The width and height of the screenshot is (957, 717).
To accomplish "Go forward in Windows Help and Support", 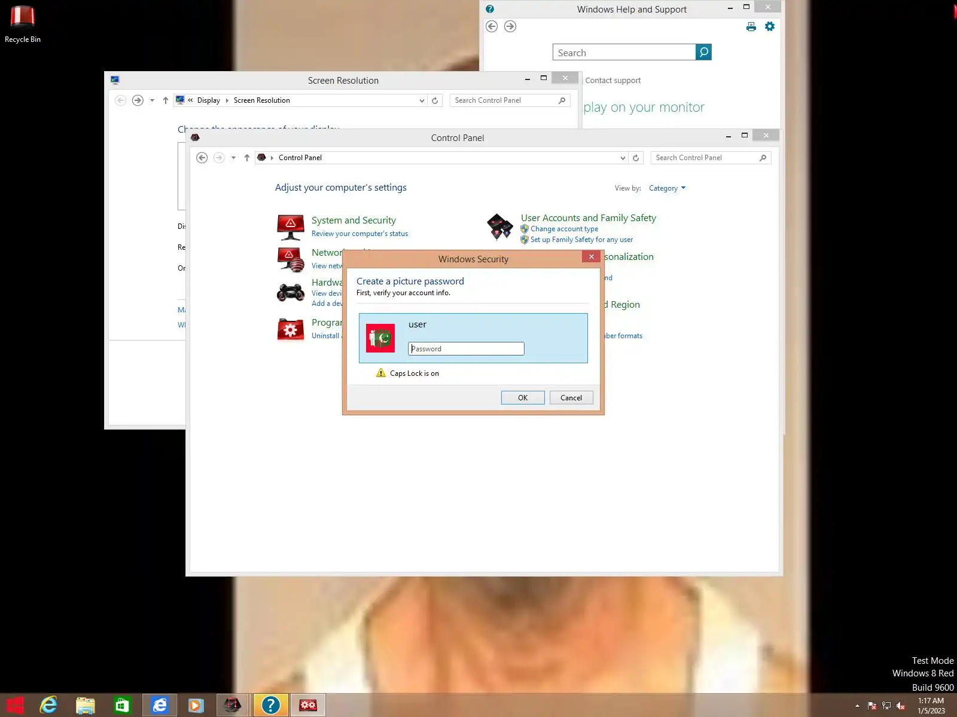I will click(x=510, y=26).
